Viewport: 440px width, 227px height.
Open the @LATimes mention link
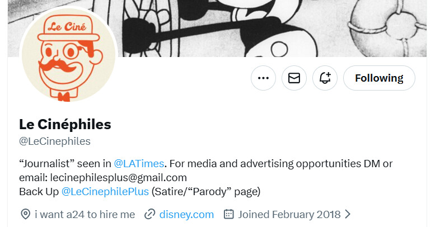[139, 164]
